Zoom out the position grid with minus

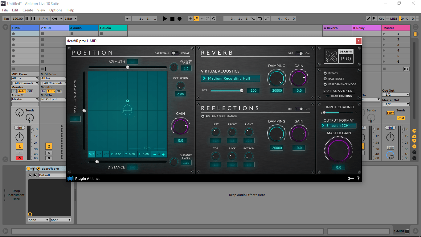155,154
